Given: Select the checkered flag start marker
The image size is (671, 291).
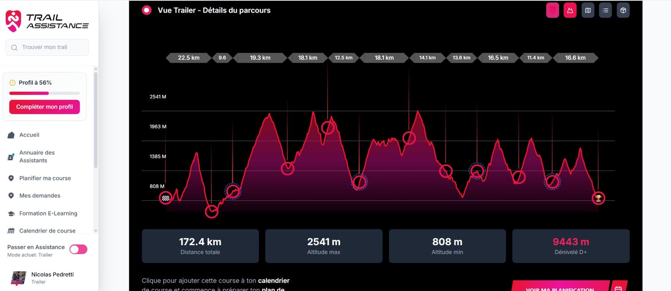Looking at the screenshot, I should coord(166,198).
